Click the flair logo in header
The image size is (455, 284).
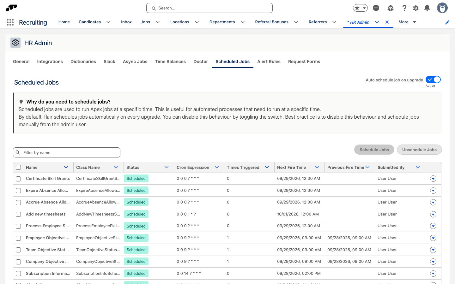pos(11,8)
